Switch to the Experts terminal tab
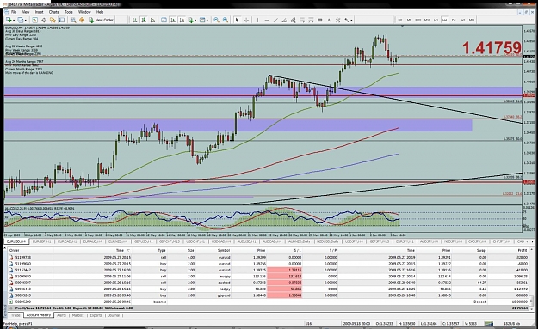This screenshot has height=329, width=538. point(96,315)
